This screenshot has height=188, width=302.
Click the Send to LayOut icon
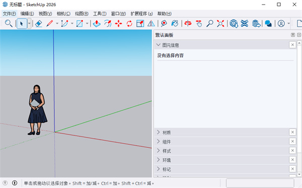tap(256, 24)
